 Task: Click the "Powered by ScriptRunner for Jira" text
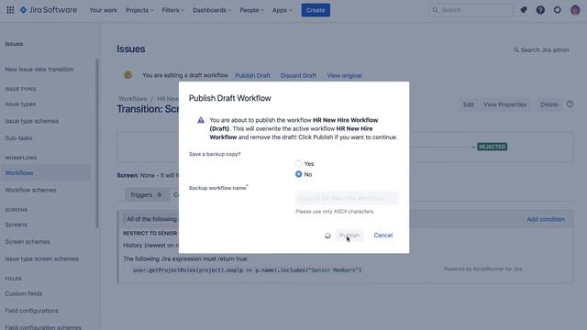coord(483,269)
